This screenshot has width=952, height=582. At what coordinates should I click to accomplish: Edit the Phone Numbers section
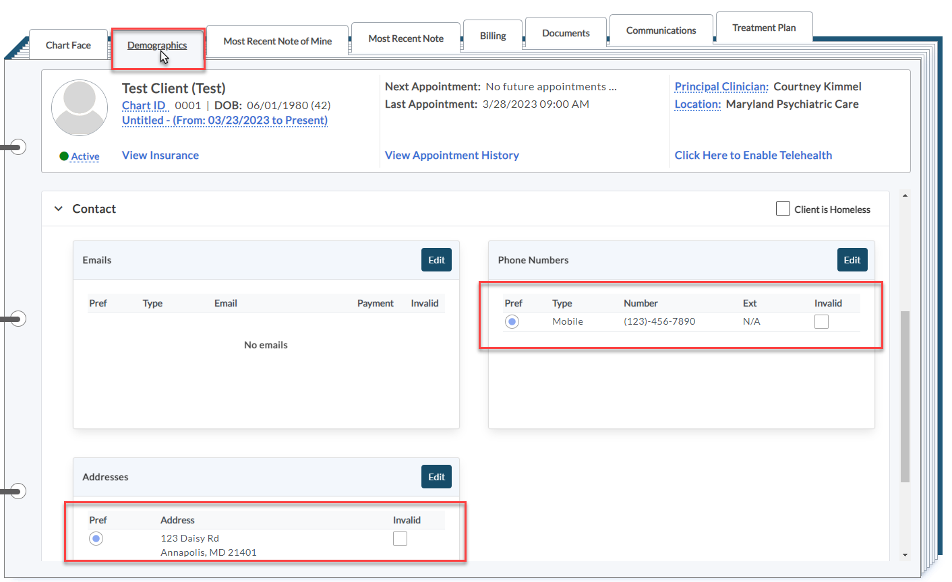pyautogui.click(x=852, y=260)
